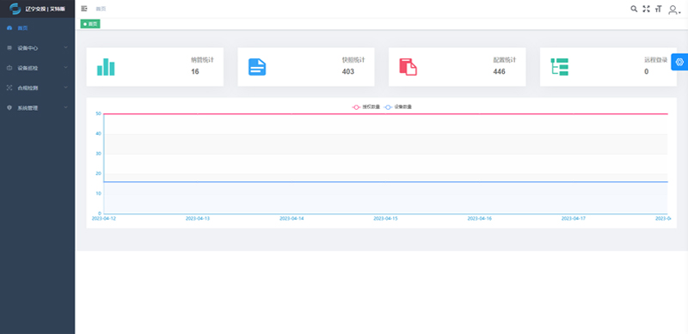Image resolution: width=688 pixels, height=334 pixels.
Task: Open the user avatar menu
Action: click(674, 9)
